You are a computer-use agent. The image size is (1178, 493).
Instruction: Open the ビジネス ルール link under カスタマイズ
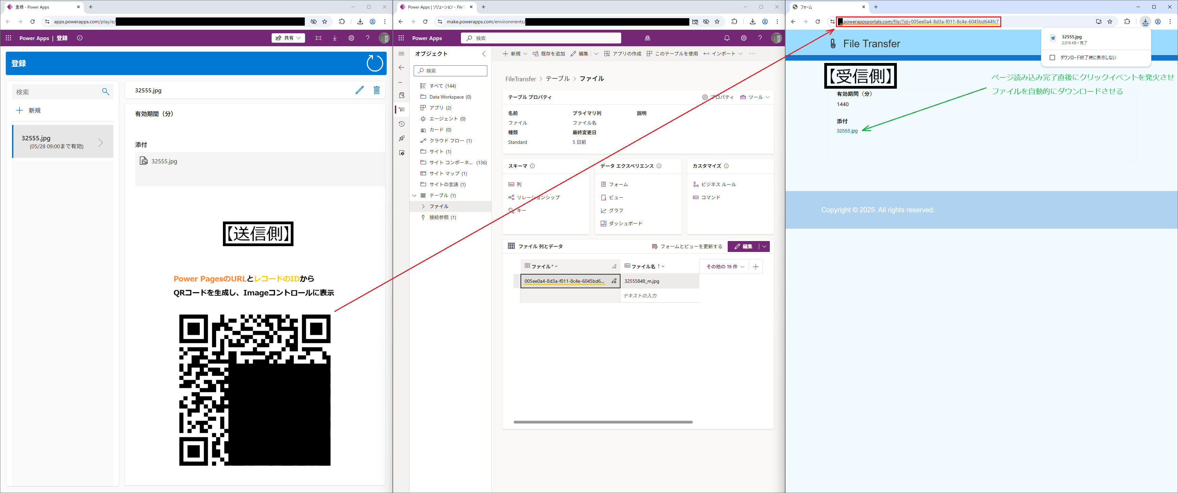pyautogui.click(x=714, y=184)
